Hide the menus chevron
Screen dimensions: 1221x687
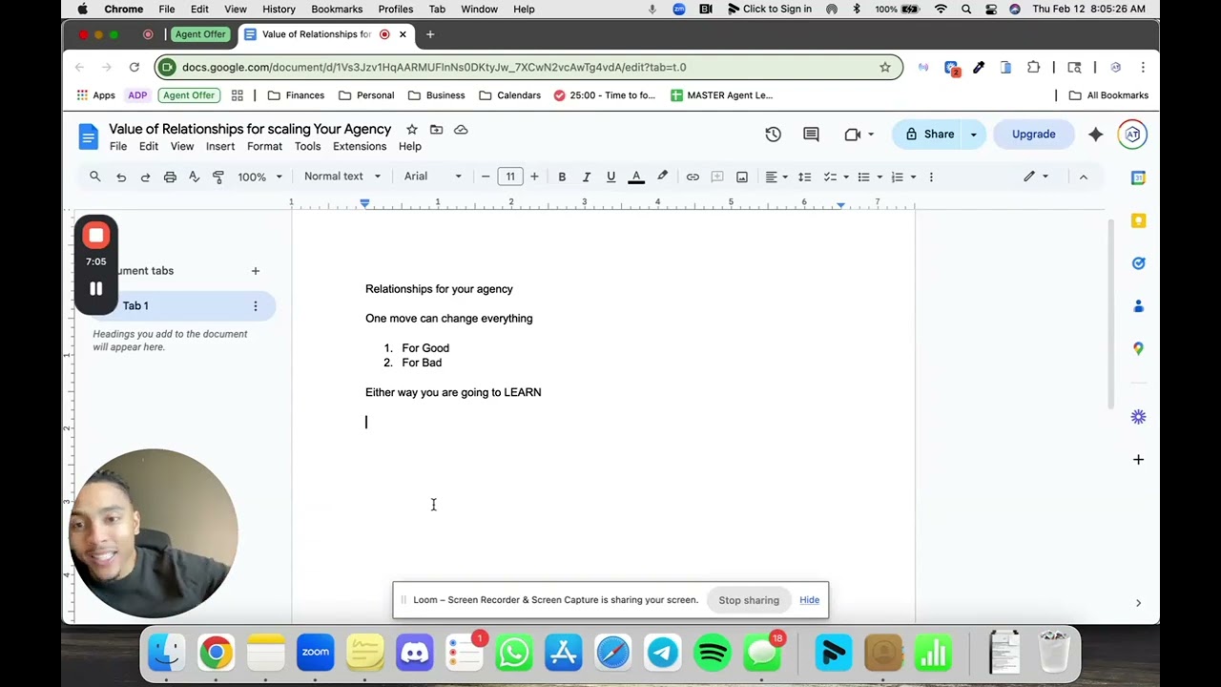(x=1083, y=177)
